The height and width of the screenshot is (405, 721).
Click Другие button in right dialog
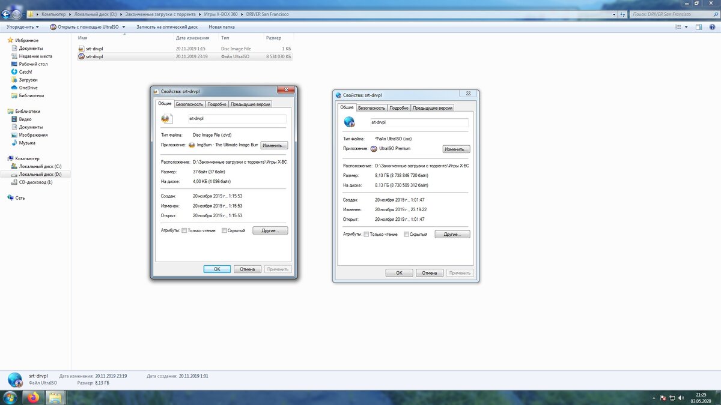pyautogui.click(x=452, y=234)
